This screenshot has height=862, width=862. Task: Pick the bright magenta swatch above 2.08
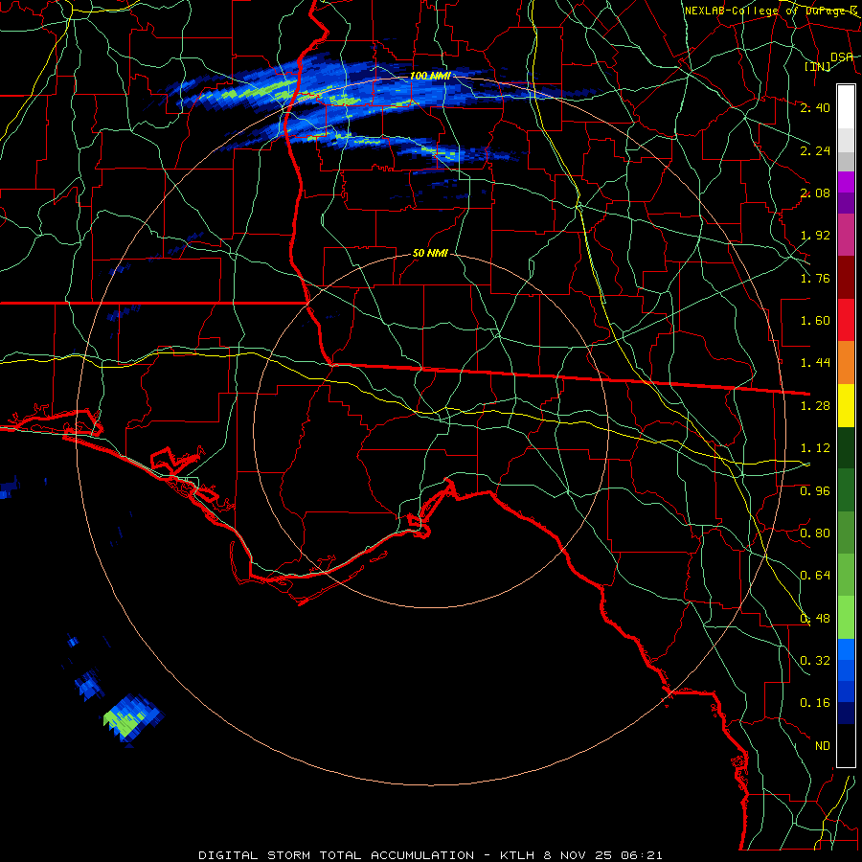[x=846, y=182]
